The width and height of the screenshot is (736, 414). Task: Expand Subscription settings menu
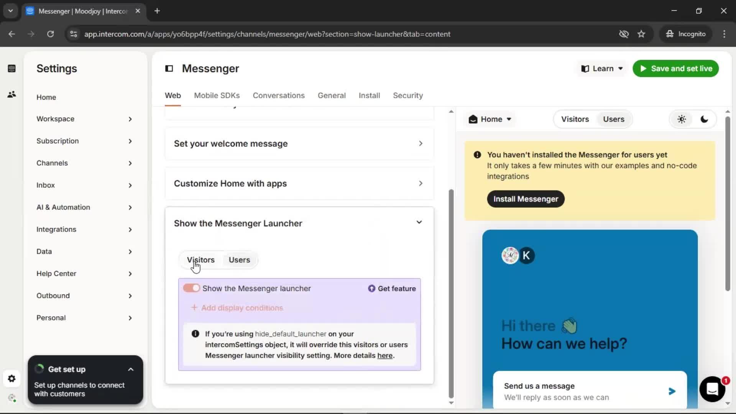point(84,141)
